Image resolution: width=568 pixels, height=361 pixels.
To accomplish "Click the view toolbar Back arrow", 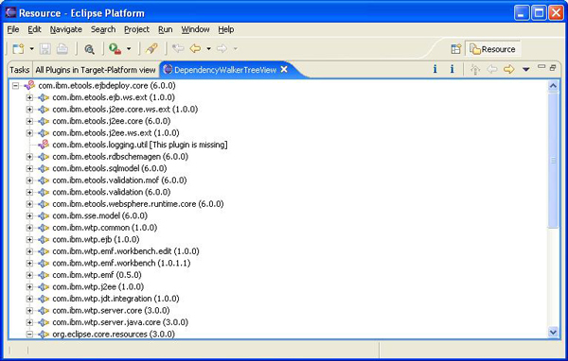I will click(492, 69).
